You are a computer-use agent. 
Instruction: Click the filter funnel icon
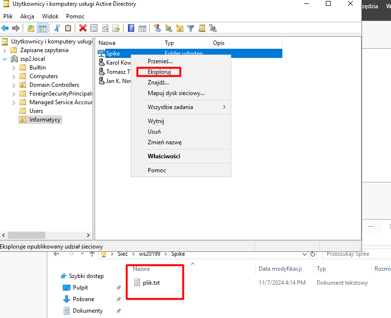coord(191,28)
